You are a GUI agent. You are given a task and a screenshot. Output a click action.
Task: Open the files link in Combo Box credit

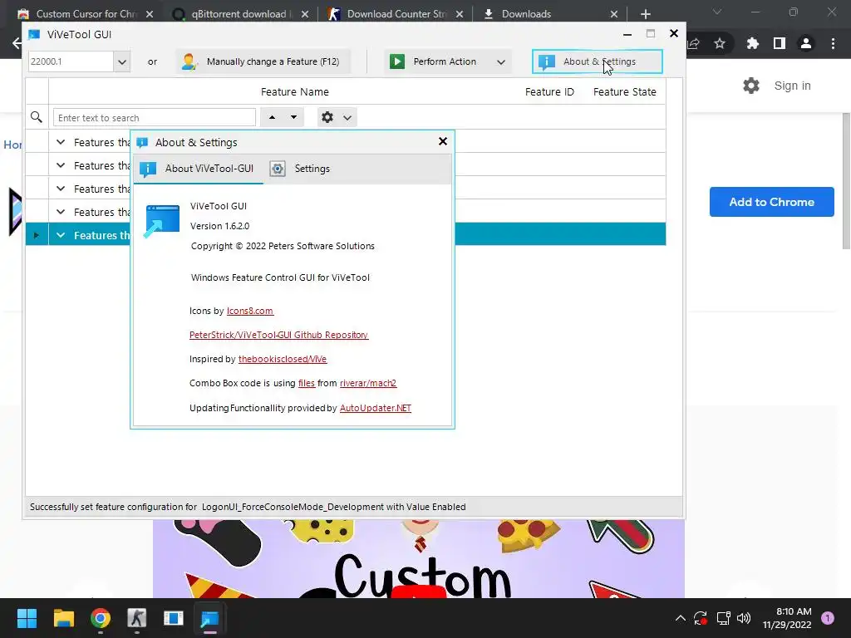point(306,383)
